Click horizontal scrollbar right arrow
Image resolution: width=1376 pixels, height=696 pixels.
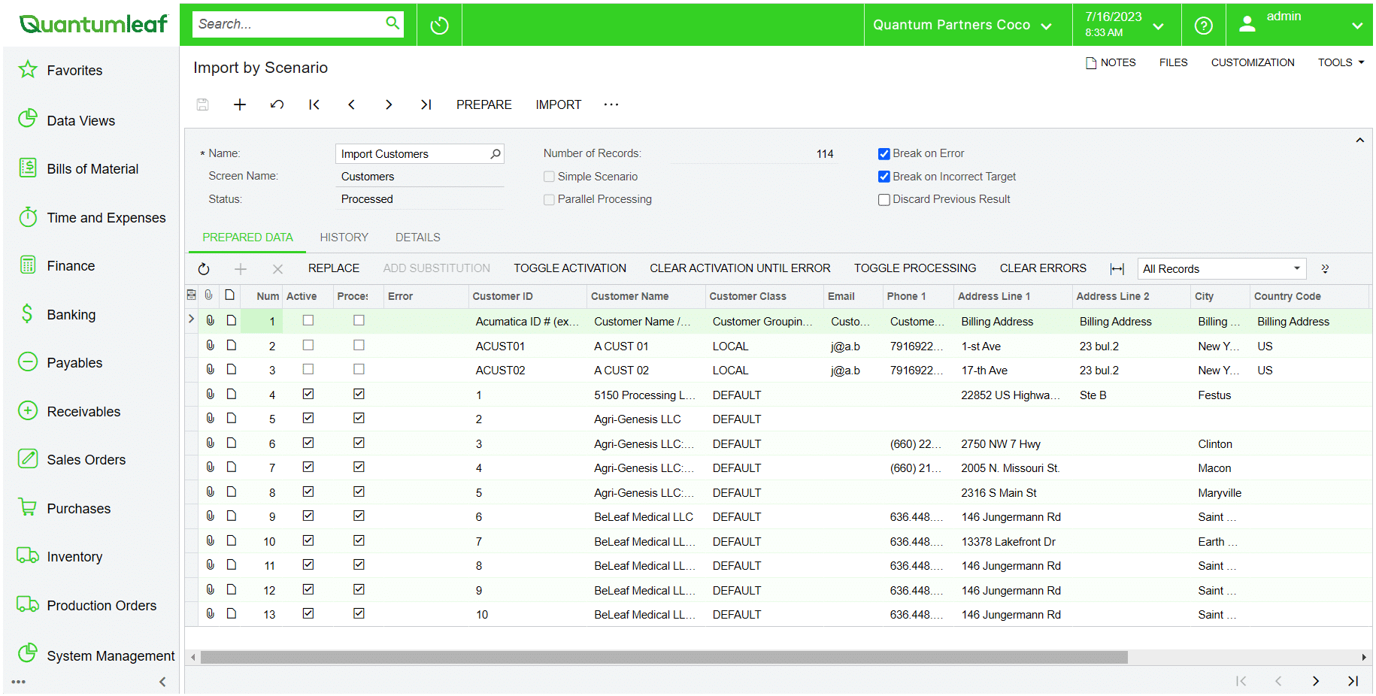(1364, 657)
